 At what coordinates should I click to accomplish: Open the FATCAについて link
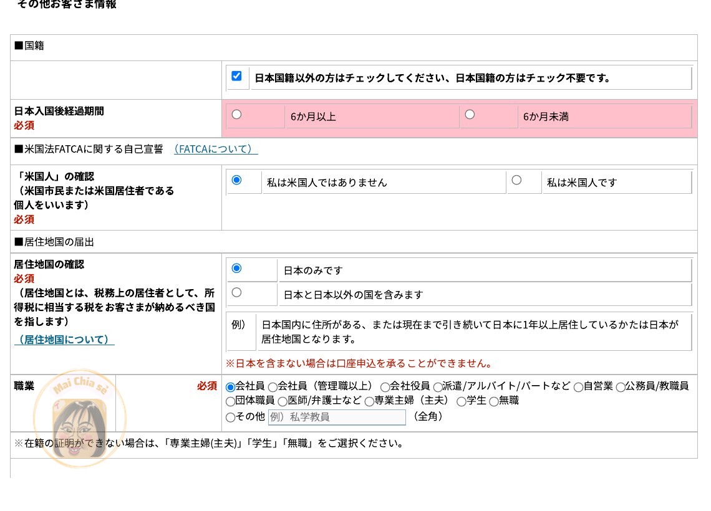pyautogui.click(x=216, y=149)
